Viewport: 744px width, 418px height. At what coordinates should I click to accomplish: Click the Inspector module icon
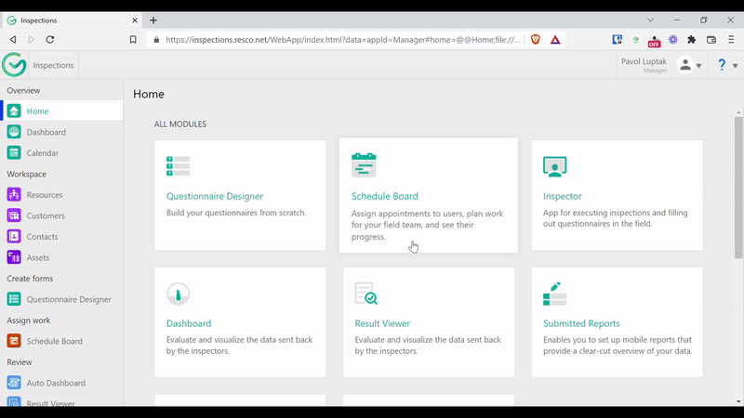(555, 166)
